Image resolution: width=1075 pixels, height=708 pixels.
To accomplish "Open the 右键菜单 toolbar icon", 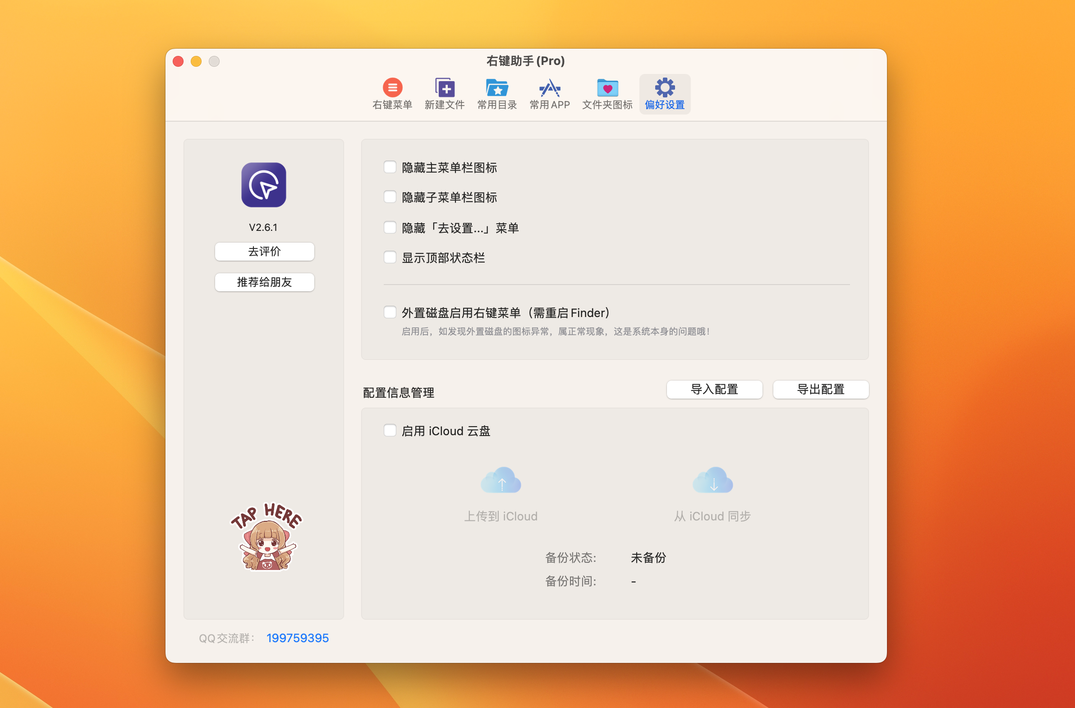I will pos(392,88).
